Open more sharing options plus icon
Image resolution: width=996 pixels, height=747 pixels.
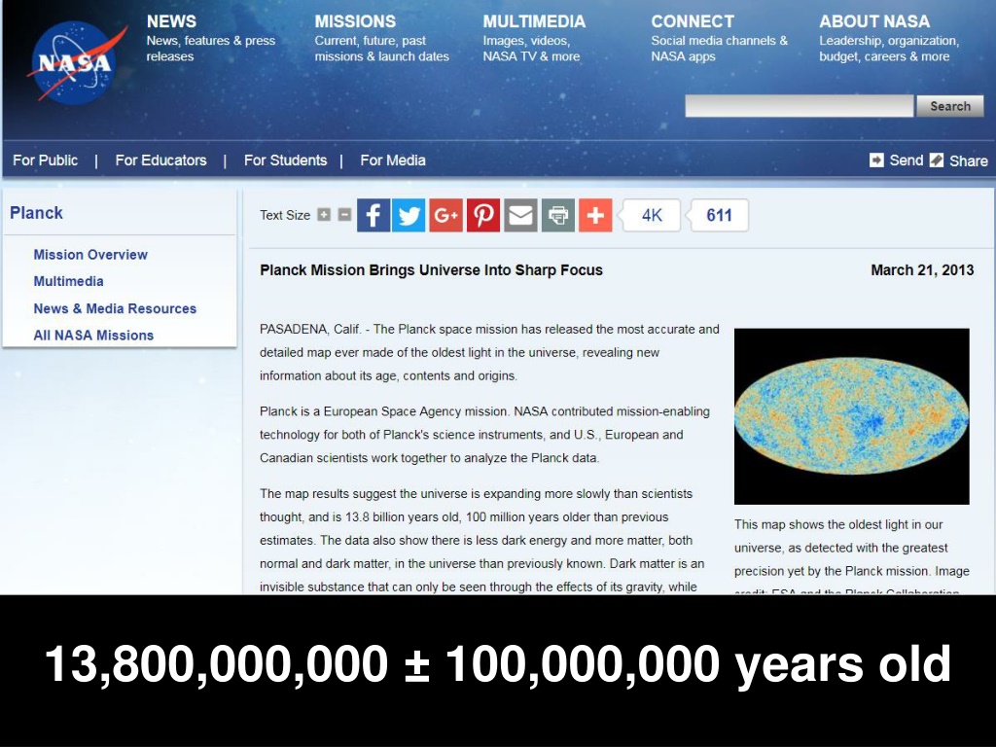596,215
